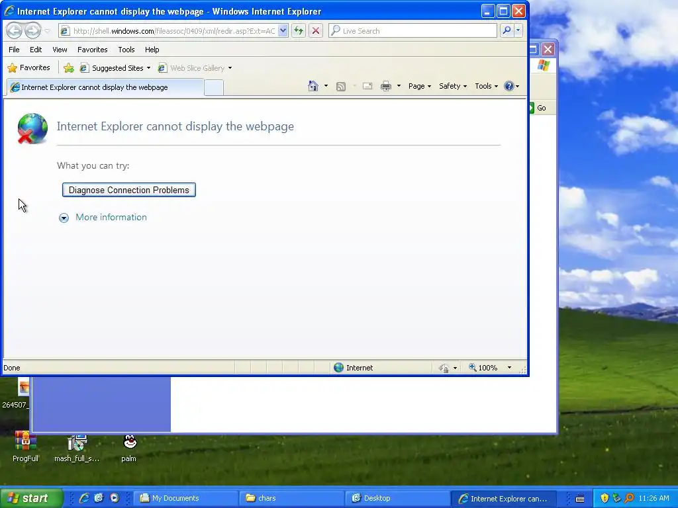
Task: Click Show Desktop Quick Launch icon
Action: (x=99, y=498)
